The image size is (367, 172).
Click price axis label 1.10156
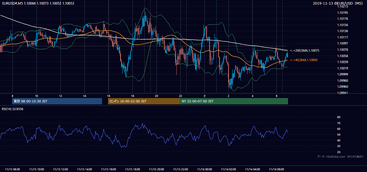343,25
